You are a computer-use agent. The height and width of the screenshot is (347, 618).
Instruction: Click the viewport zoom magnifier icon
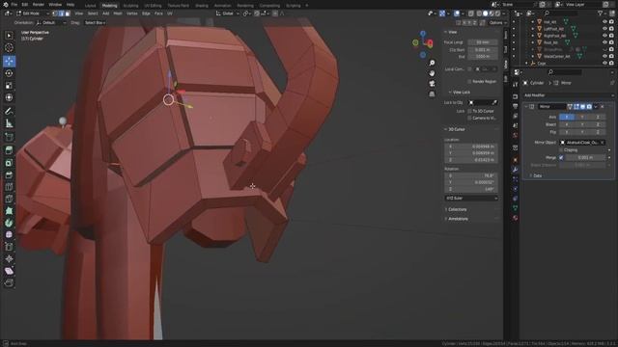(432, 63)
